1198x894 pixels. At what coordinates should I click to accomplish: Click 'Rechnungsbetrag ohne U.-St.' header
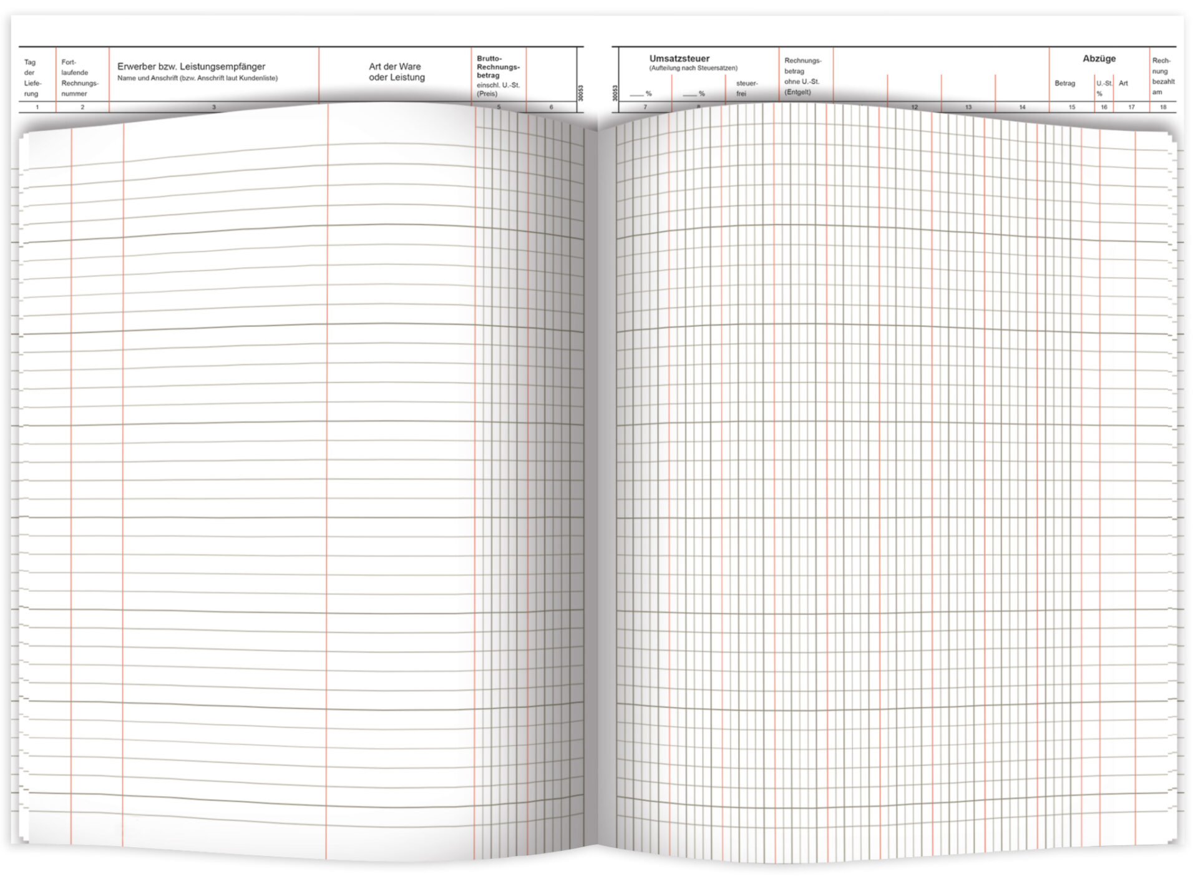802,76
